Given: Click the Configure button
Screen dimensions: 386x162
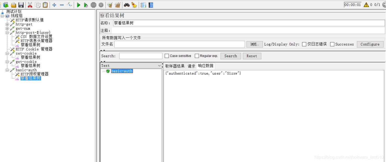Looking at the screenshot, I should click(x=370, y=44).
